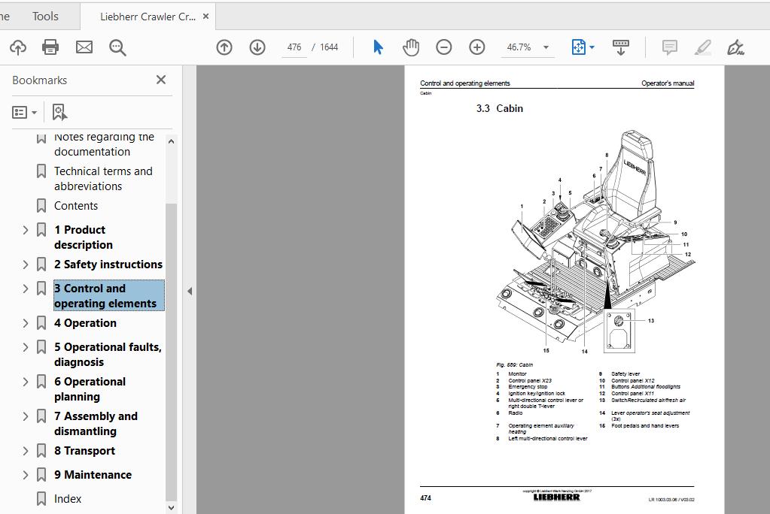Expand the 2 Safety instructions bookmark
The height and width of the screenshot is (514, 770).
(x=26, y=265)
